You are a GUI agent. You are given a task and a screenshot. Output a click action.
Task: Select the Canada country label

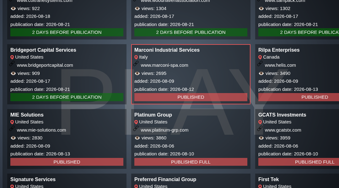(x=271, y=57)
